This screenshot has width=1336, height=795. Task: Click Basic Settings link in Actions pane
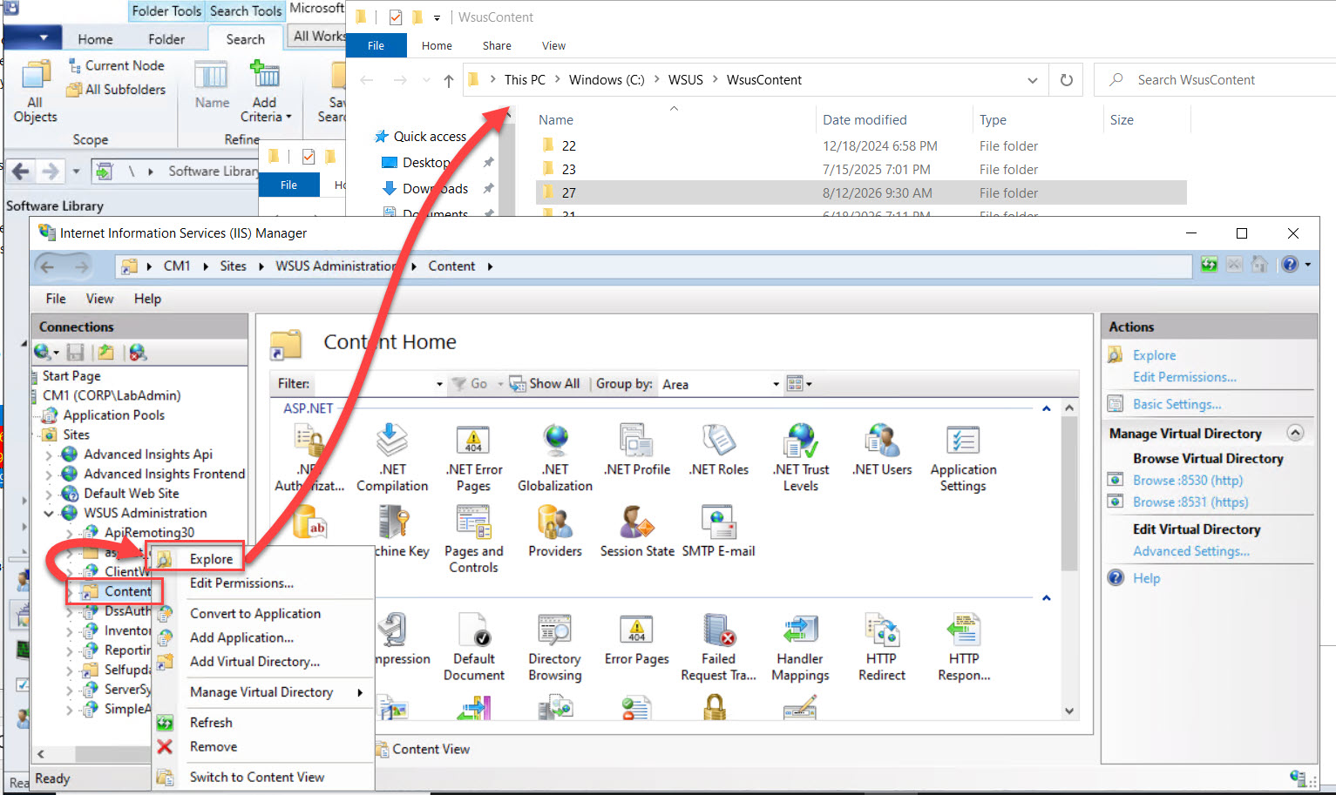click(1177, 404)
